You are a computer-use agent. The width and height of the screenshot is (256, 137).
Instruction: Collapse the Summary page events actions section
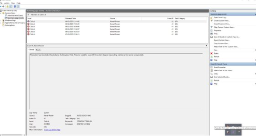click(x=255, y=14)
